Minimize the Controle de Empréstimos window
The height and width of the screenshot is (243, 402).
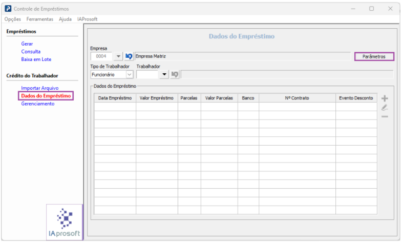pos(353,9)
